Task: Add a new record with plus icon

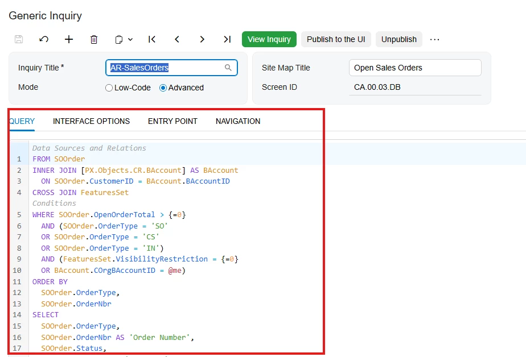Action: [x=69, y=39]
